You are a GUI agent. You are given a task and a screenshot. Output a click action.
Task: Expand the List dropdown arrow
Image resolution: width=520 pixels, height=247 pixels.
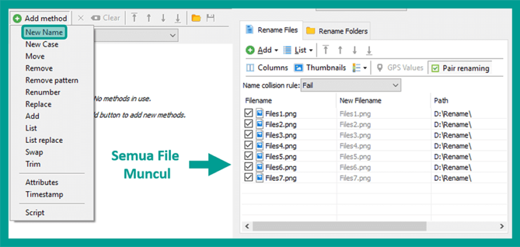click(311, 51)
